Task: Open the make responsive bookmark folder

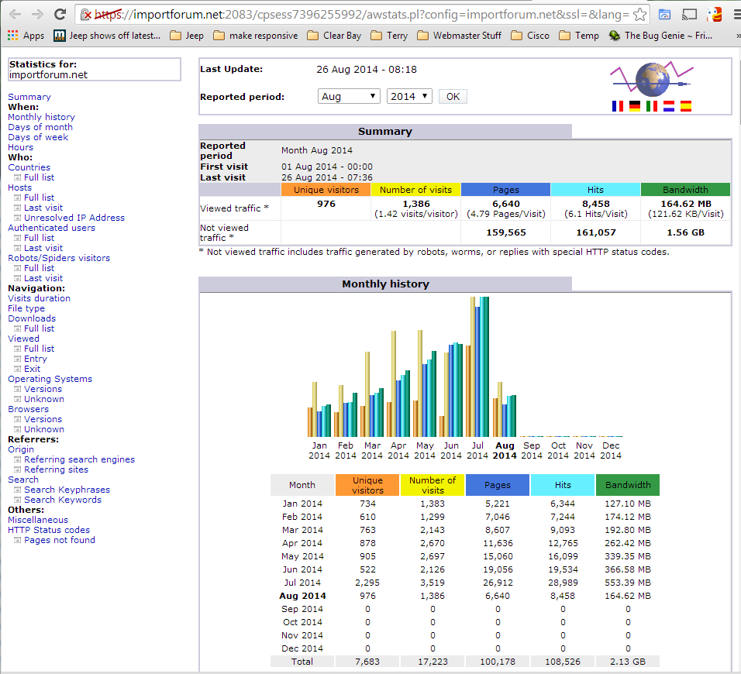Action: pyautogui.click(x=255, y=36)
